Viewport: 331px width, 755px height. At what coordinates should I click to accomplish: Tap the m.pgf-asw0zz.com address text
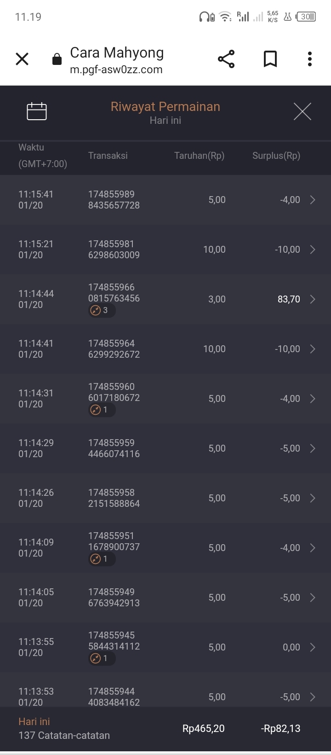116,70
